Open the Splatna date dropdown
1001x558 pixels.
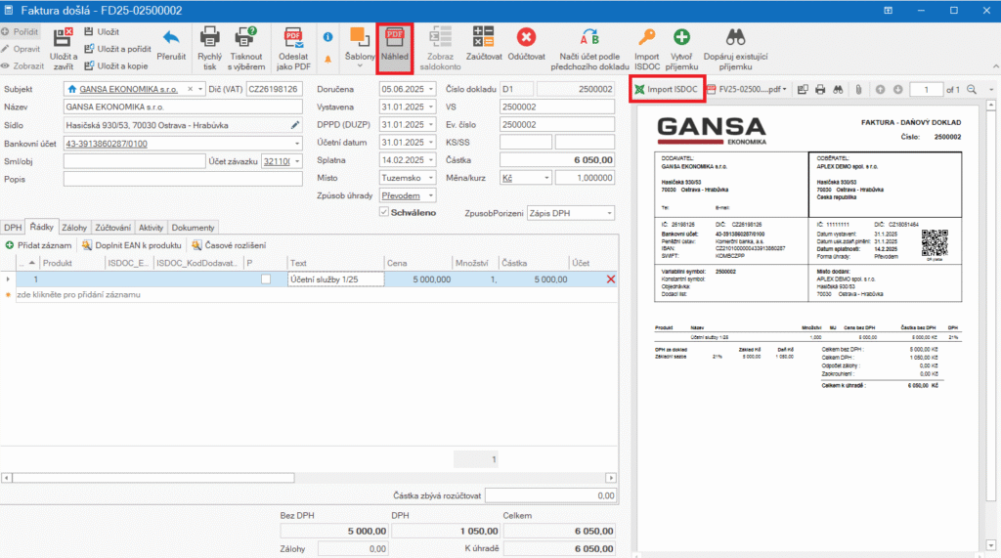coord(431,160)
